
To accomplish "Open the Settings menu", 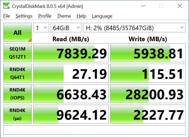I will [24, 16].
